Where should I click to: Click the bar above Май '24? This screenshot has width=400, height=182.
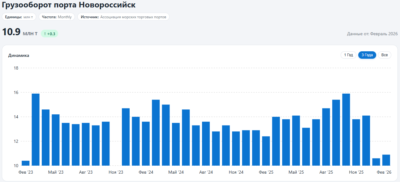(176, 144)
